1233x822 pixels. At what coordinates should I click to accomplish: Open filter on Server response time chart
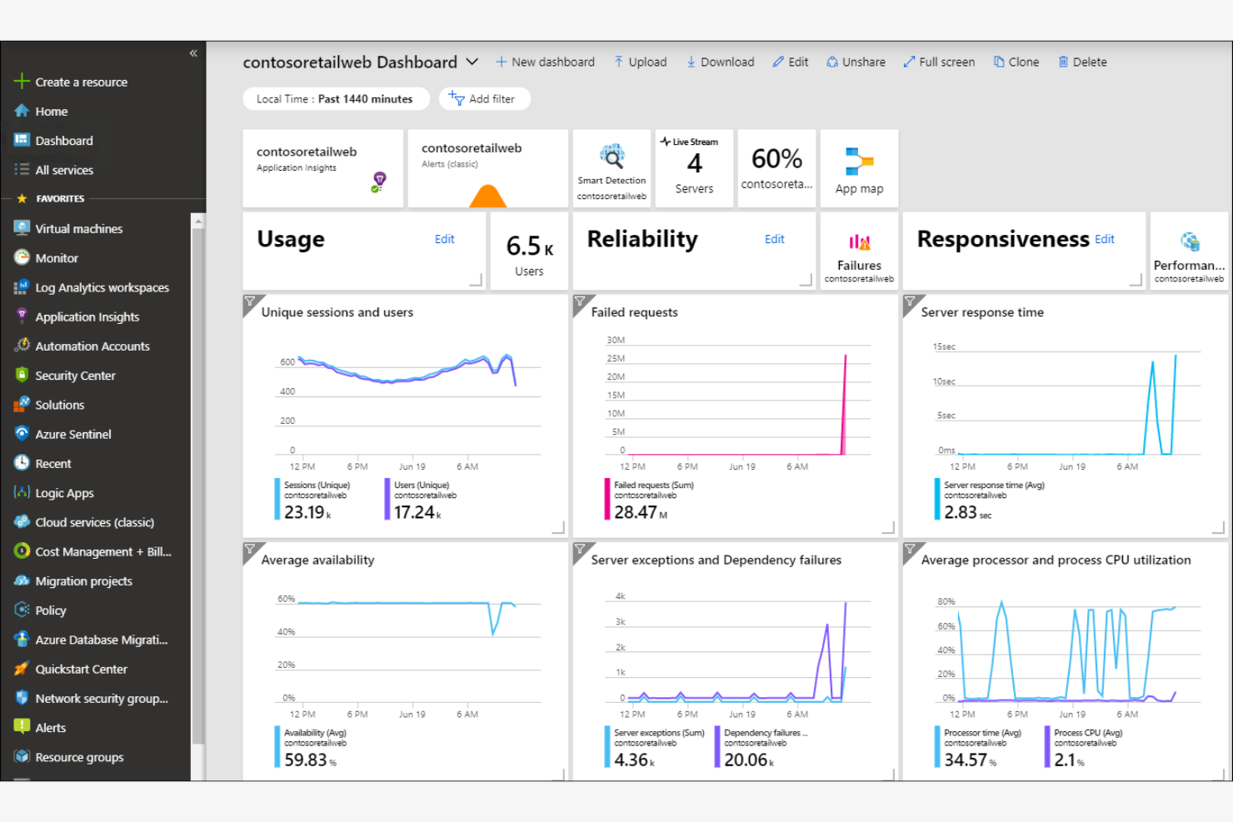(910, 301)
